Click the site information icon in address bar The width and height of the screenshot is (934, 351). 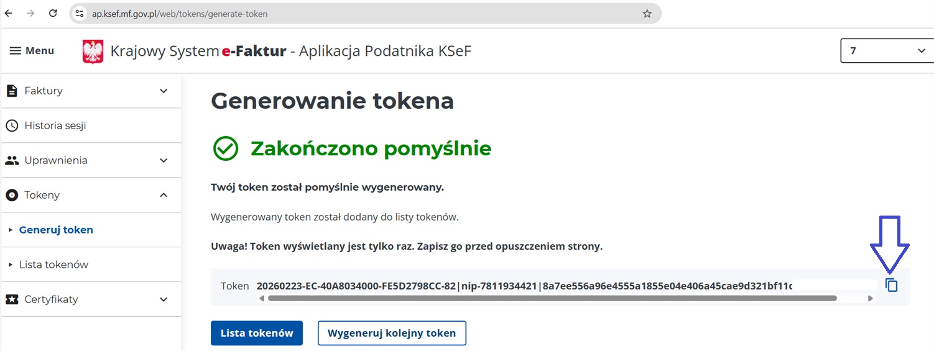click(x=79, y=14)
